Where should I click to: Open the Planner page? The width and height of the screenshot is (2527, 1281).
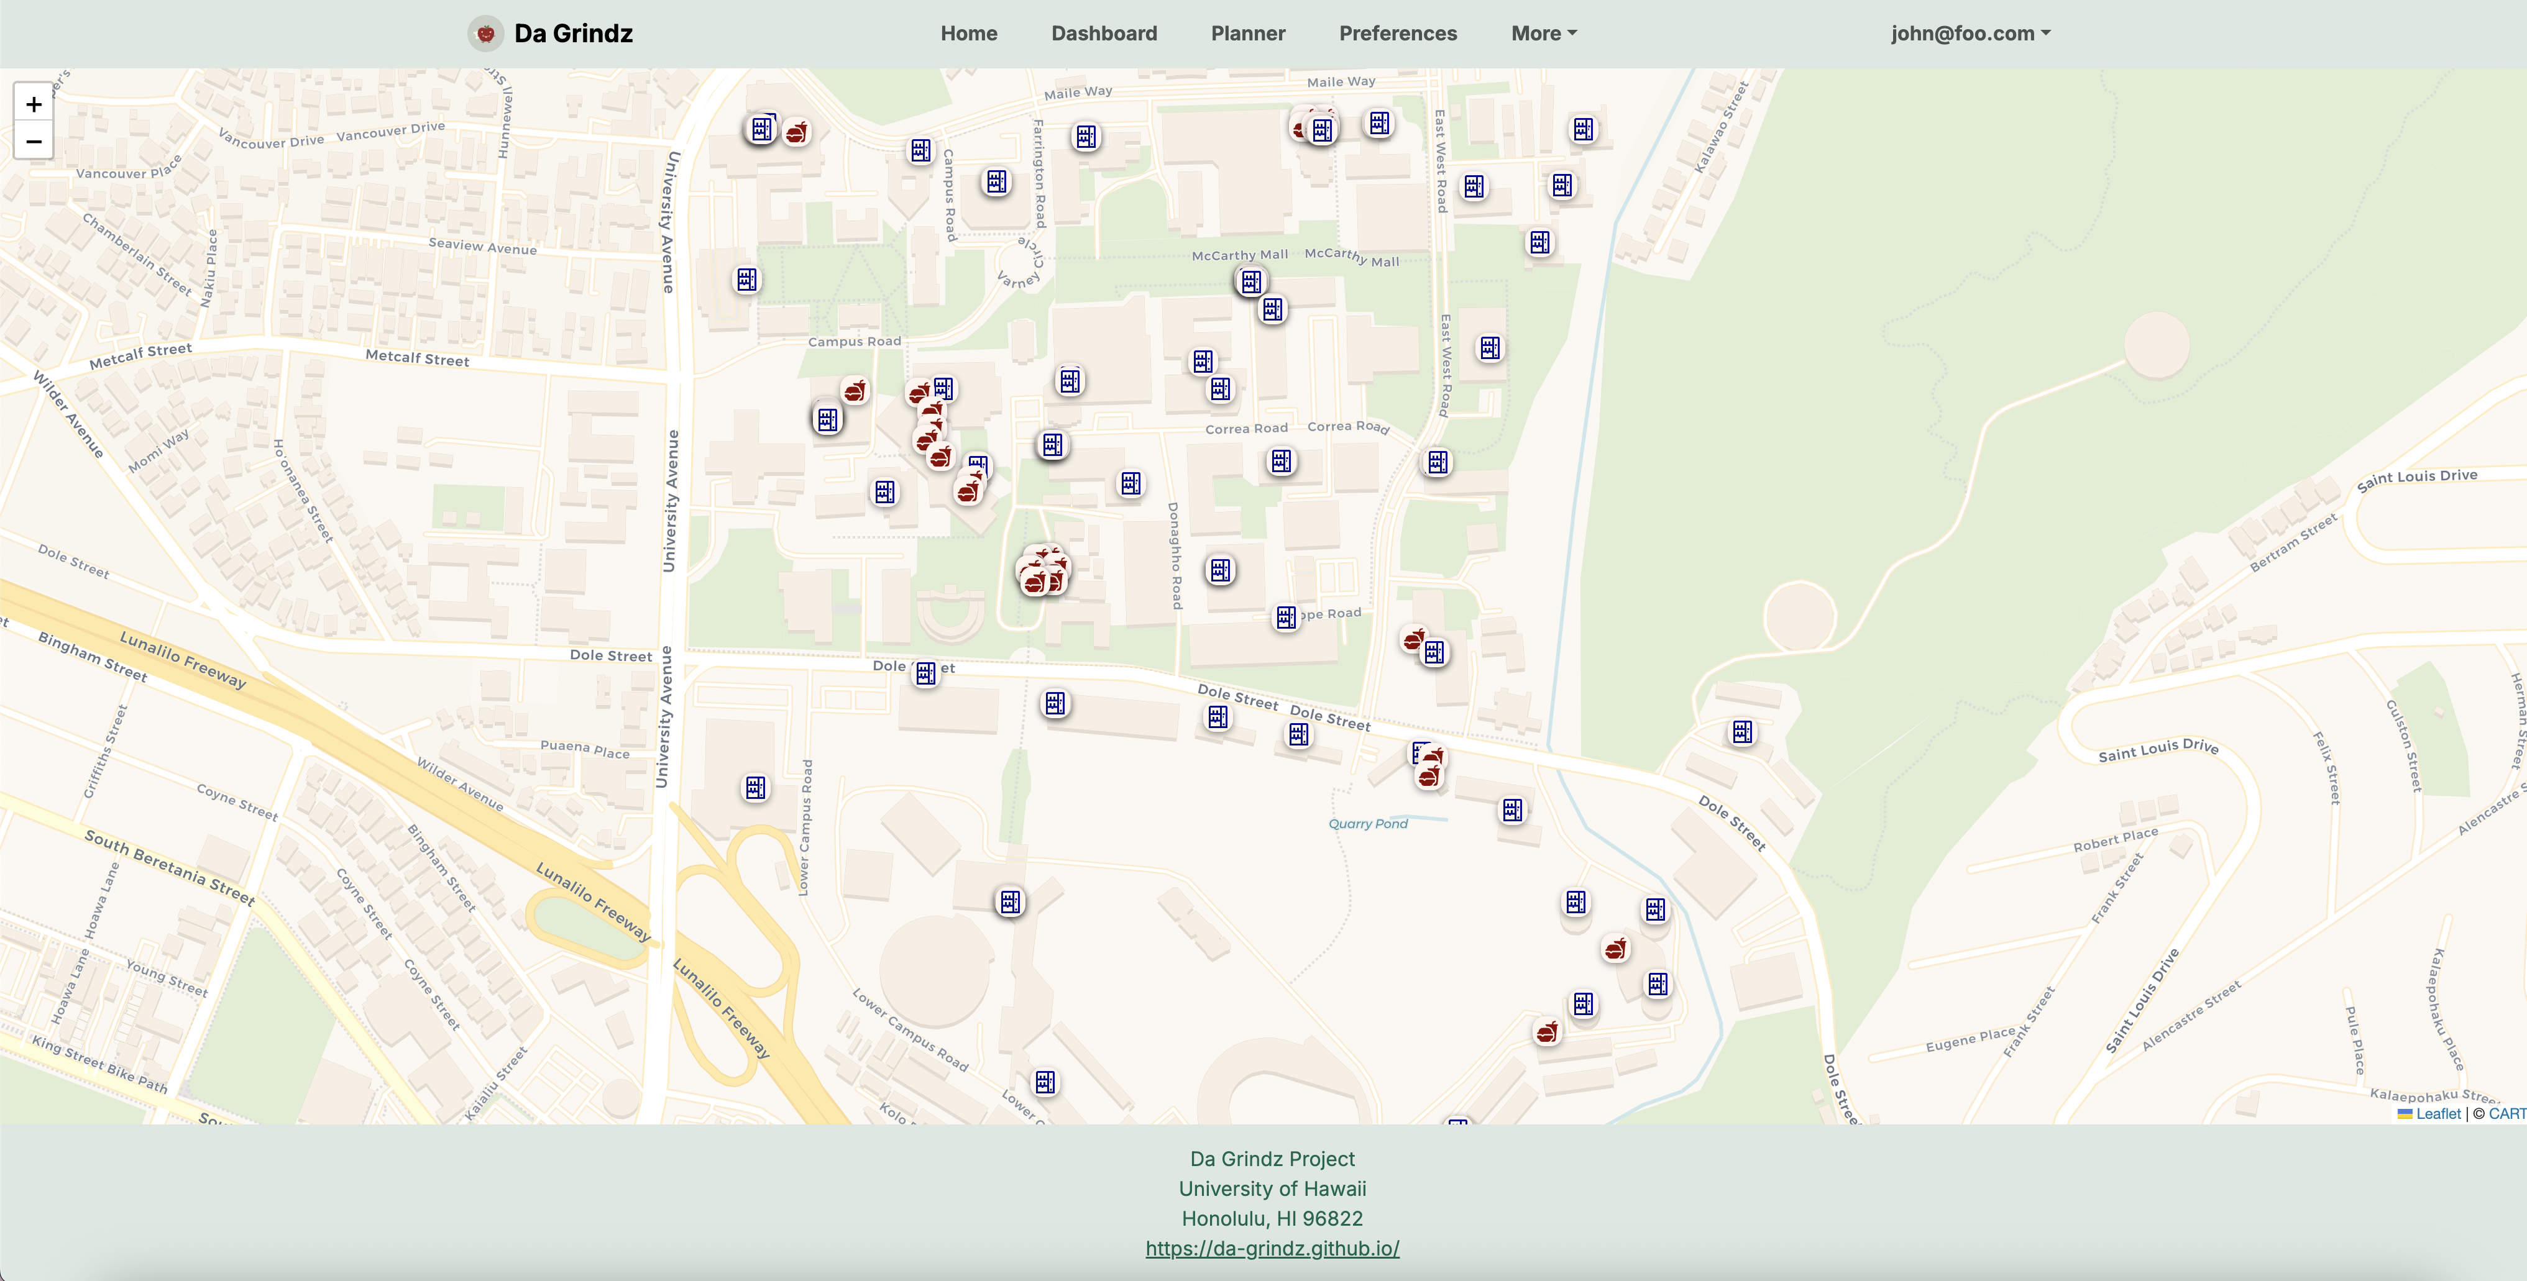[x=1247, y=34]
